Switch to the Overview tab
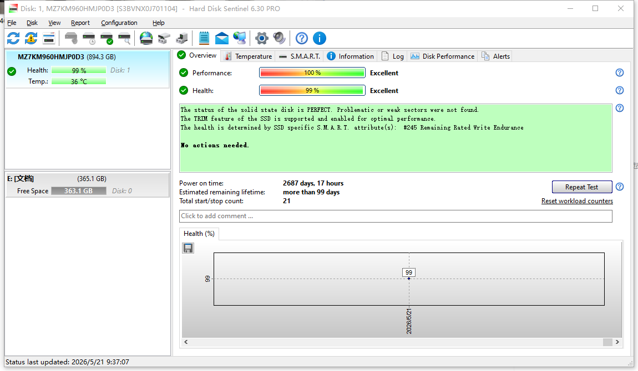 (x=198, y=55)
